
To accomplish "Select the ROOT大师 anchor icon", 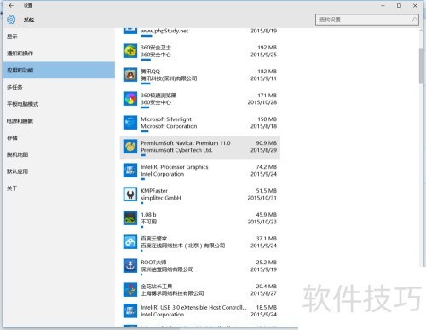I will coord(130,266).
